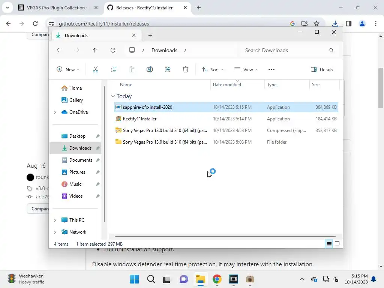Open Chrome tab search dropdown arrow
The image size is (384, 288).
[x=7, y=7]
